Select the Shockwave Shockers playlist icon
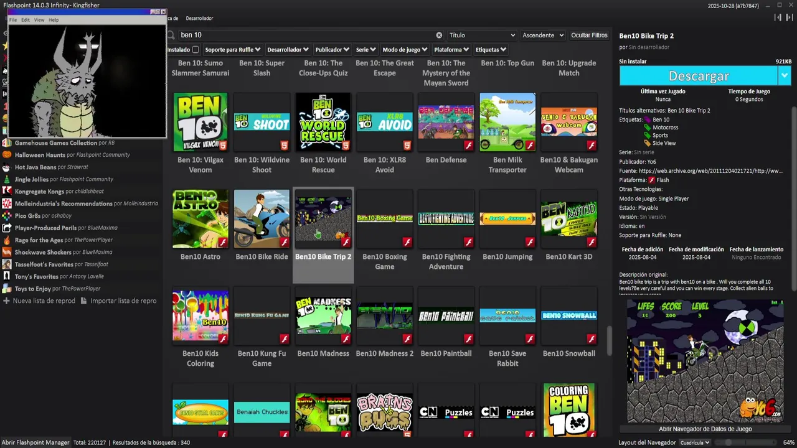The width and height of the screenshot is (797, 448). coord(7,252)
